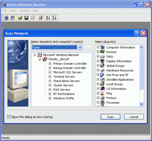
Task: Click the second network refresh toolbar icon
Action: click(x=12, y=18)
